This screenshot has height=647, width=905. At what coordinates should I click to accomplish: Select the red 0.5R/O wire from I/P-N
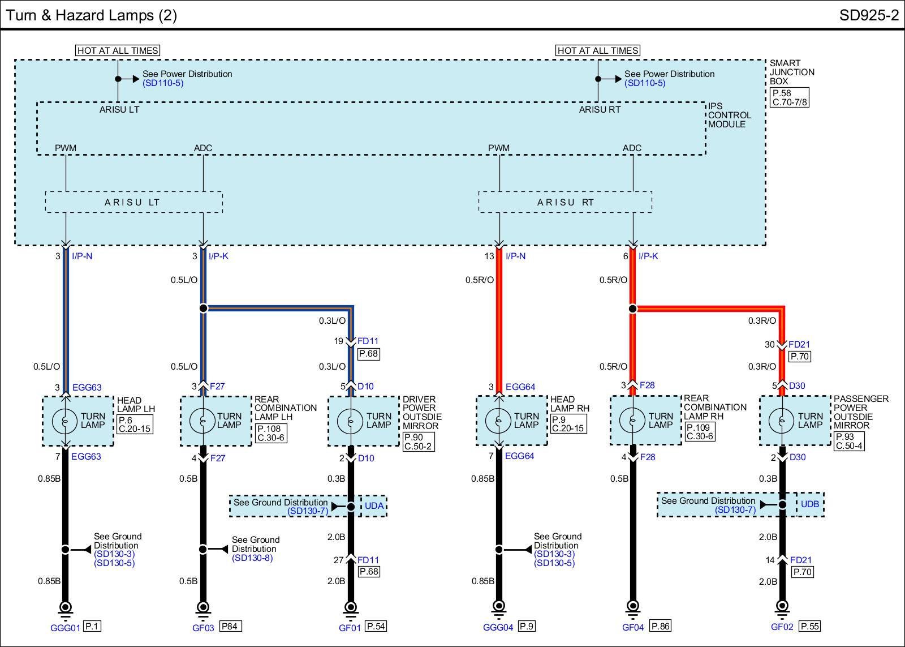point(499,317)
